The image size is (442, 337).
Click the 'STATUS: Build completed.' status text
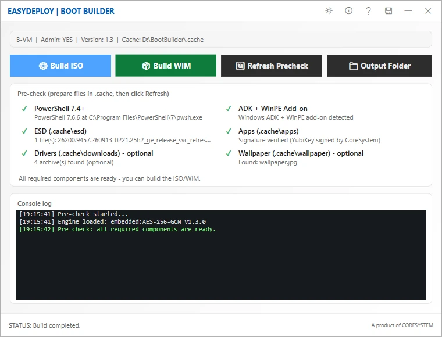[x=45, y=325]
